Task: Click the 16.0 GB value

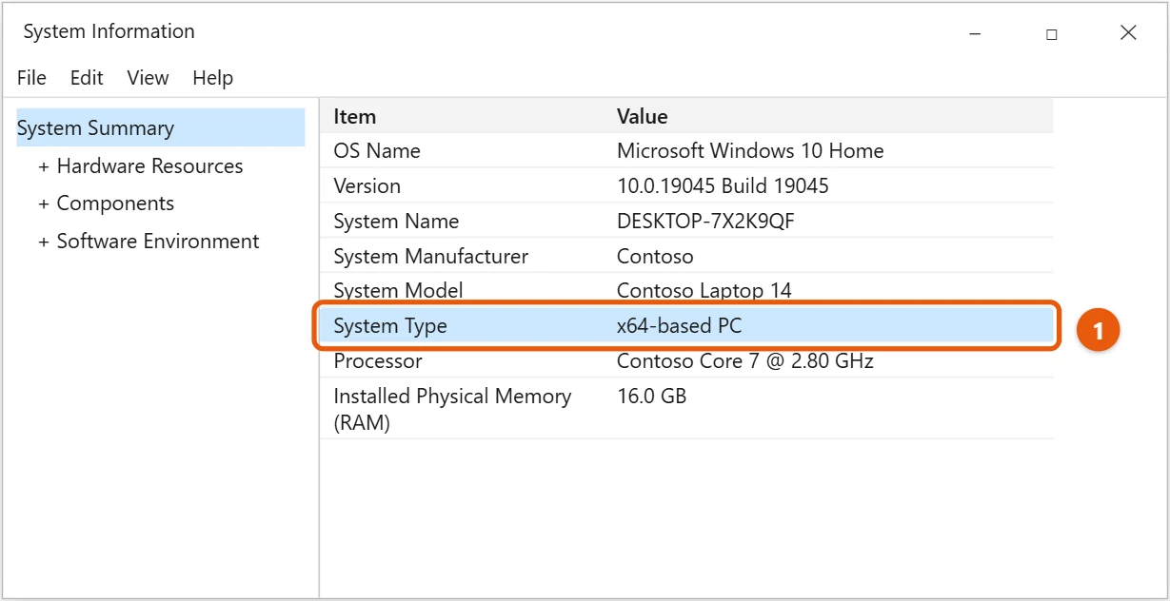Action: click(651, 396)
